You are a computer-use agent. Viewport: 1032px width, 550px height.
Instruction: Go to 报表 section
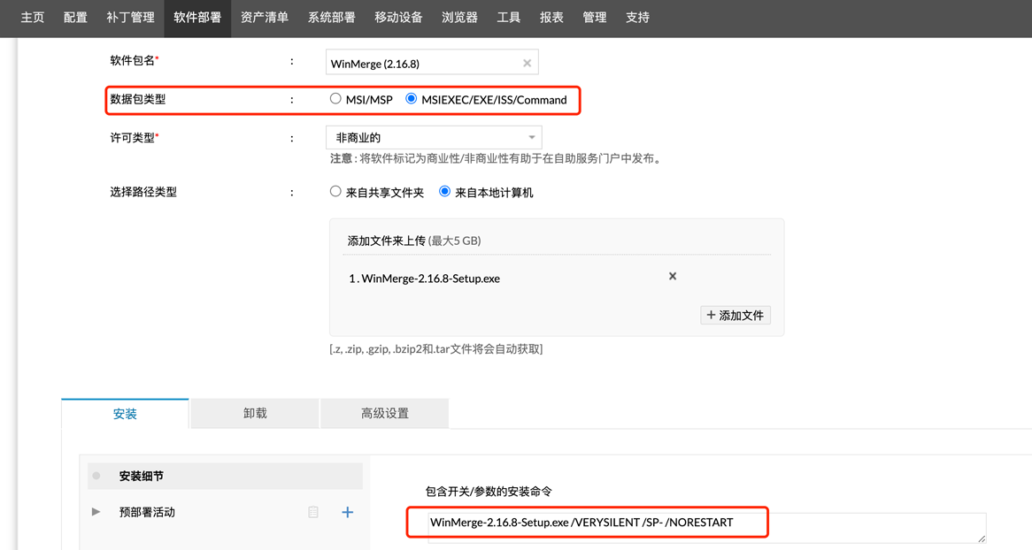551,18
